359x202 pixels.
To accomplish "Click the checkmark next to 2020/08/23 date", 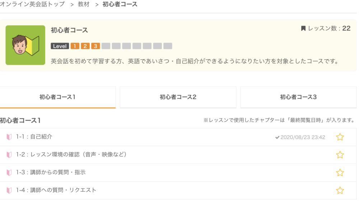I will (277, 137).
